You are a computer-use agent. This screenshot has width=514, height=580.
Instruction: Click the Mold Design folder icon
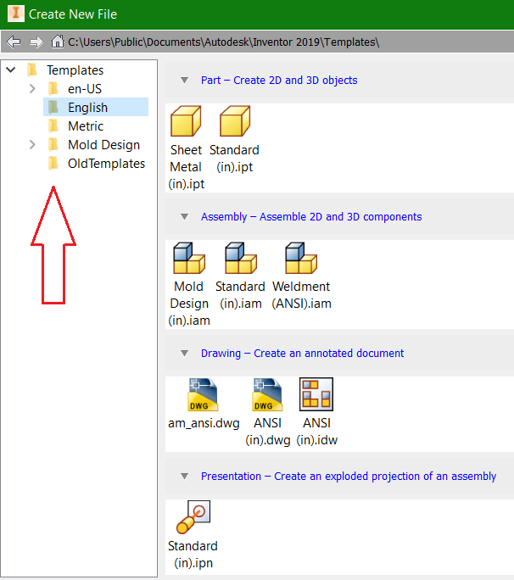53,145
